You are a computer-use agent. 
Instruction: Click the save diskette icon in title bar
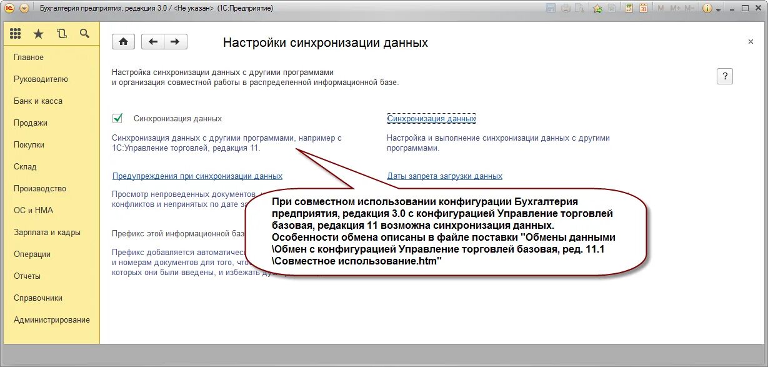(551, 8)
